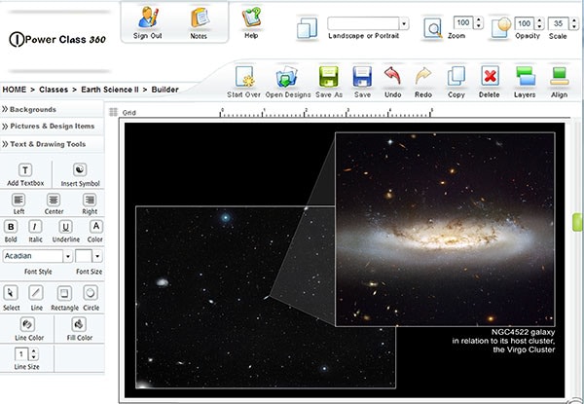
Task: Open Landscape or Portrait dropdown
Action: tap(404, 23)
